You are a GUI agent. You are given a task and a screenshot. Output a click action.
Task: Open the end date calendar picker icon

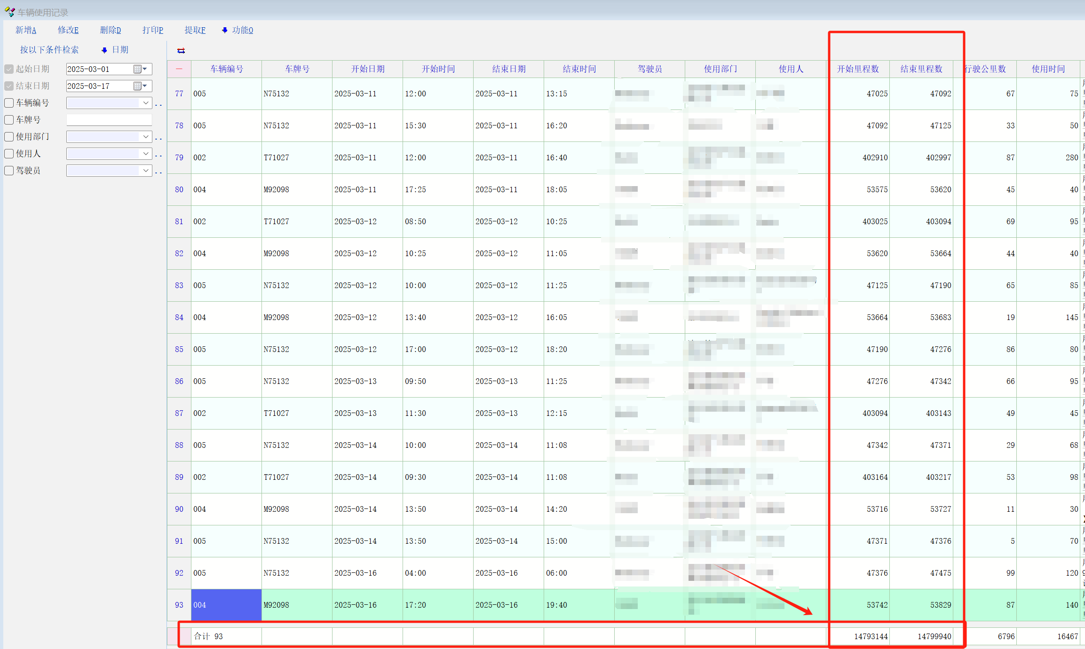coord(138,86)
